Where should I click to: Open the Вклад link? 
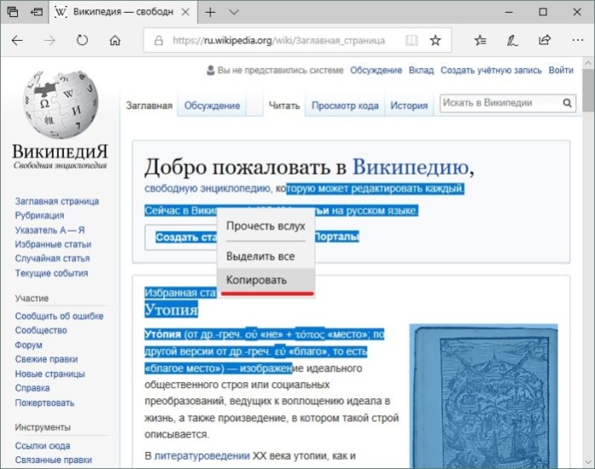tap(421, 70)
